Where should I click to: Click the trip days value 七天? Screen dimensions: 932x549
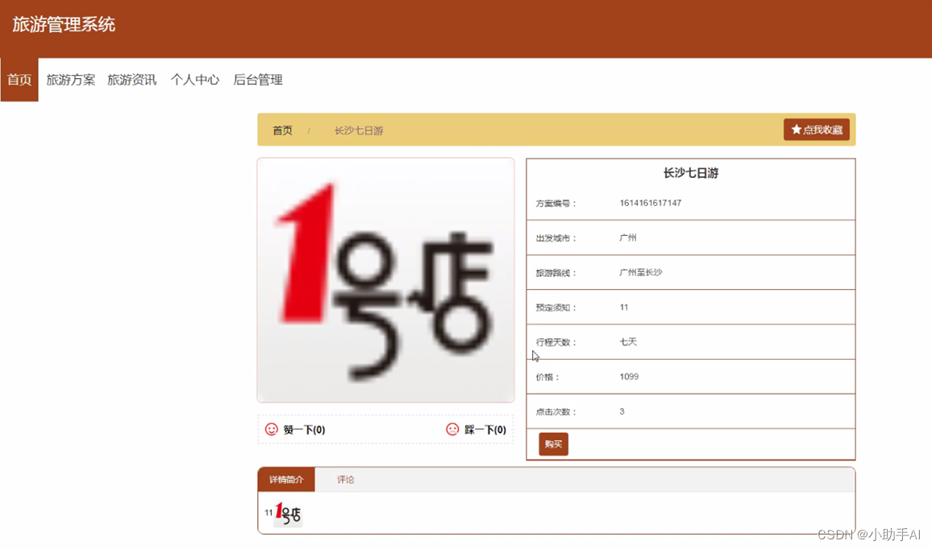pyautogui.click(x=628, y=342)
